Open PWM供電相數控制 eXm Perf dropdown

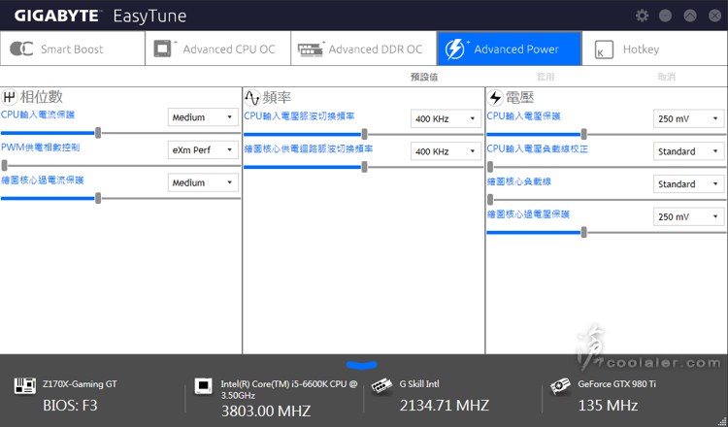203,149
